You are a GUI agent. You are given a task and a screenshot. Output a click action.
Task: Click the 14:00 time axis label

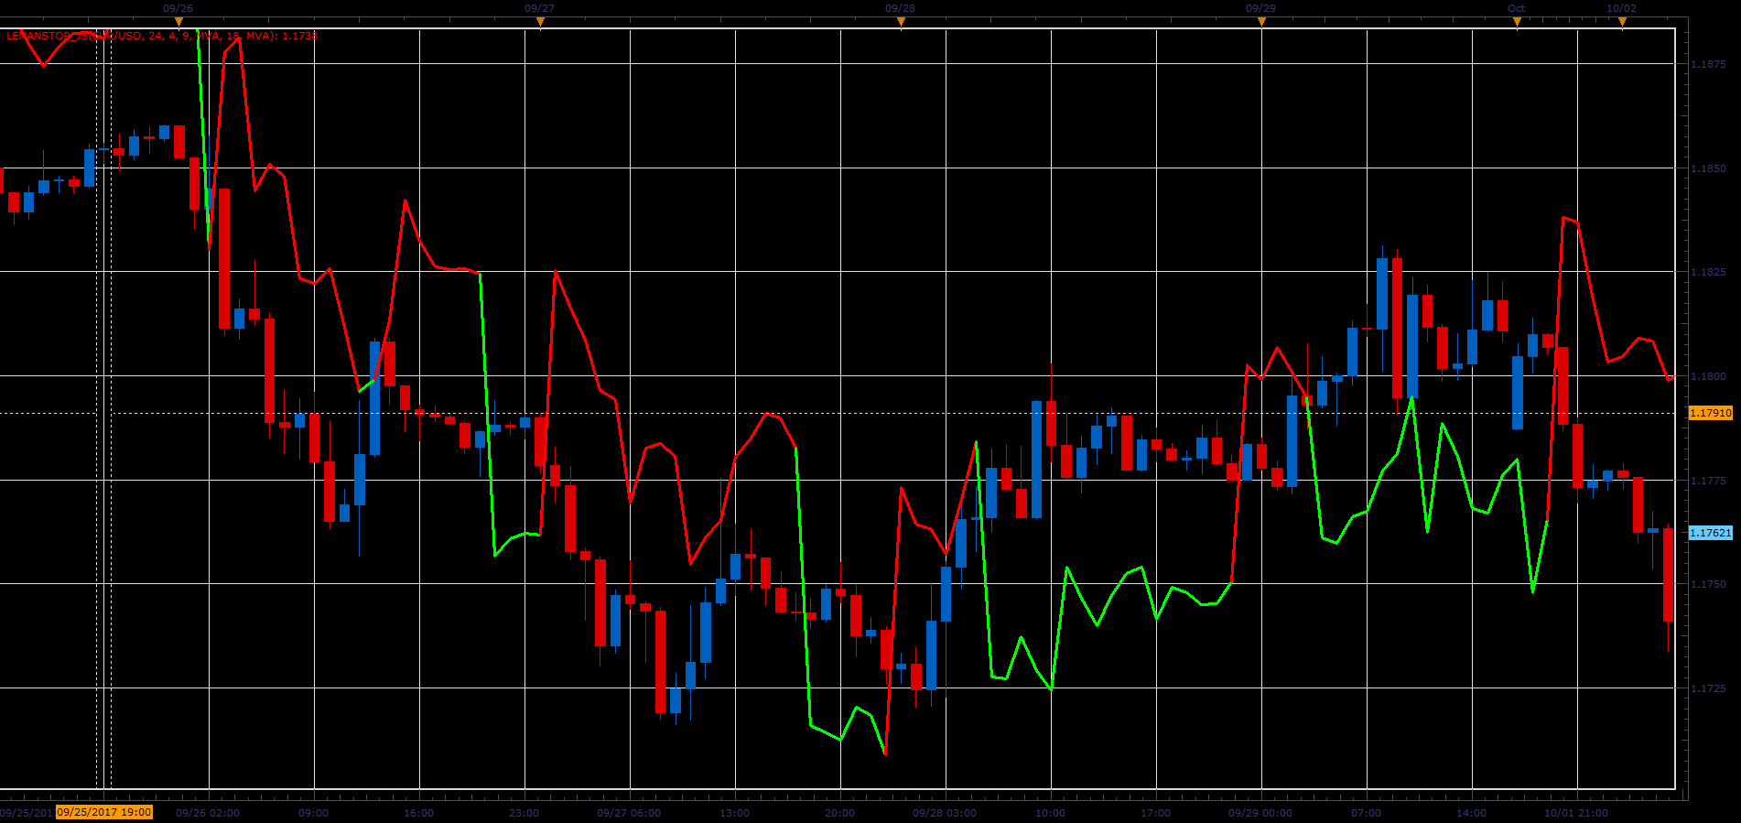click(x=1471, y=813)
